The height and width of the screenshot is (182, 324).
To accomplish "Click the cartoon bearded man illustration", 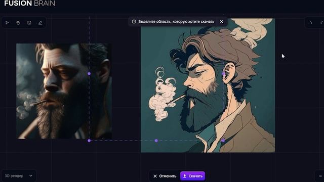I will point(208,85).
